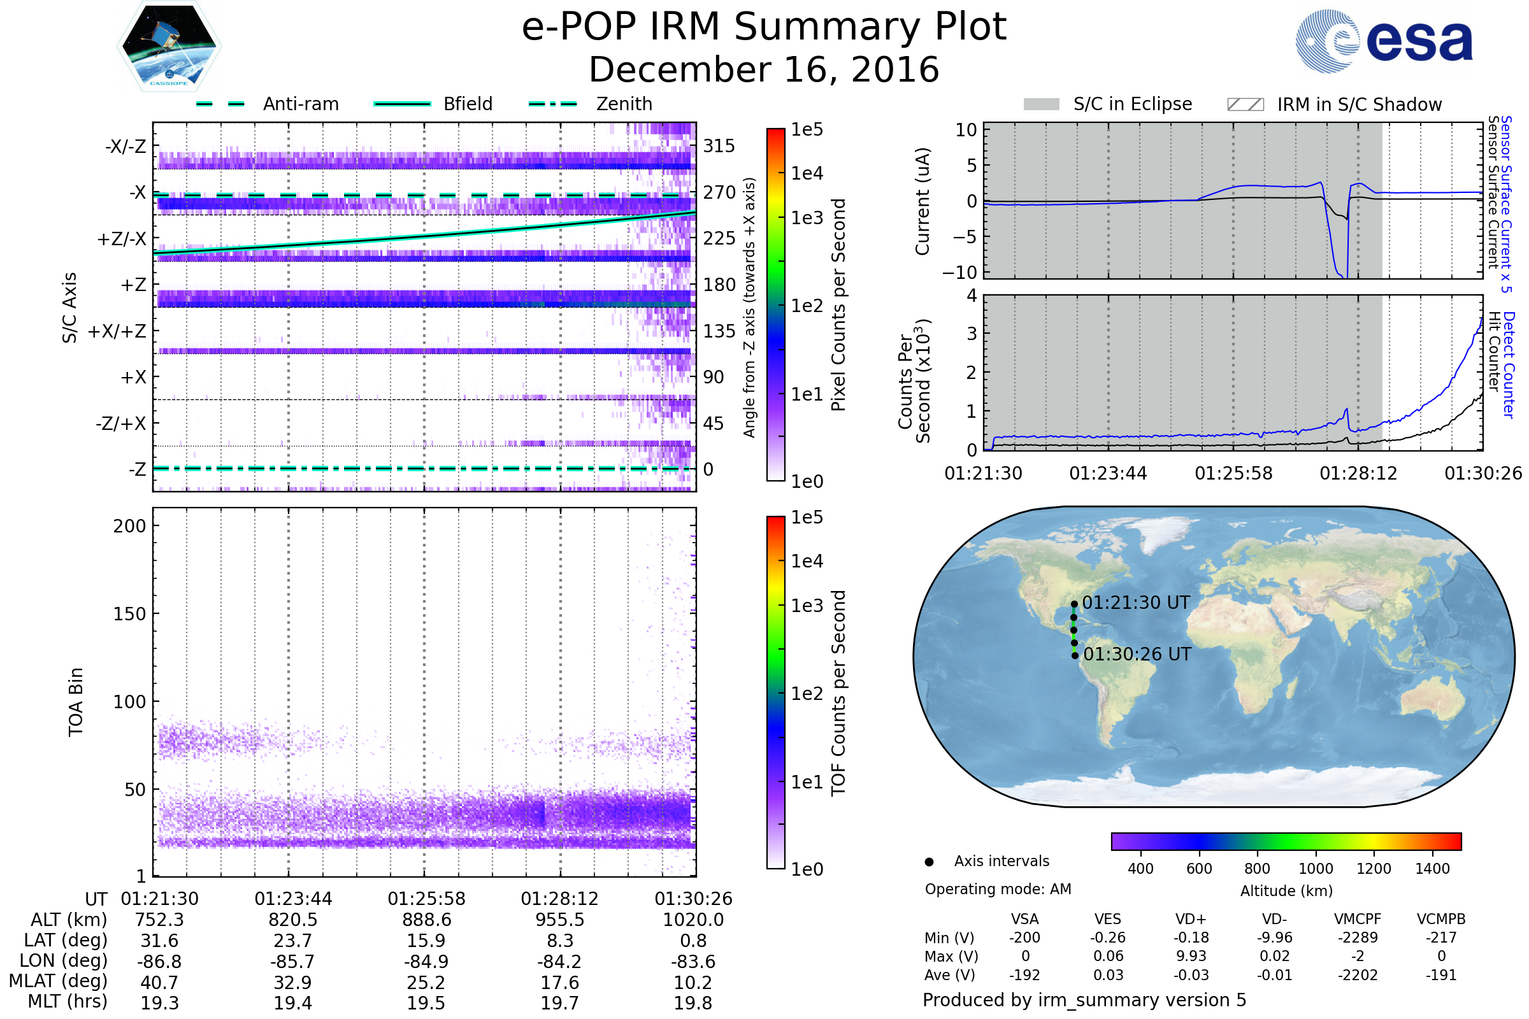Screen dimensions: 1529x1019
Task: Click the Bfield solid legend line
Action: pyautogui.click(x=402, y=104)
